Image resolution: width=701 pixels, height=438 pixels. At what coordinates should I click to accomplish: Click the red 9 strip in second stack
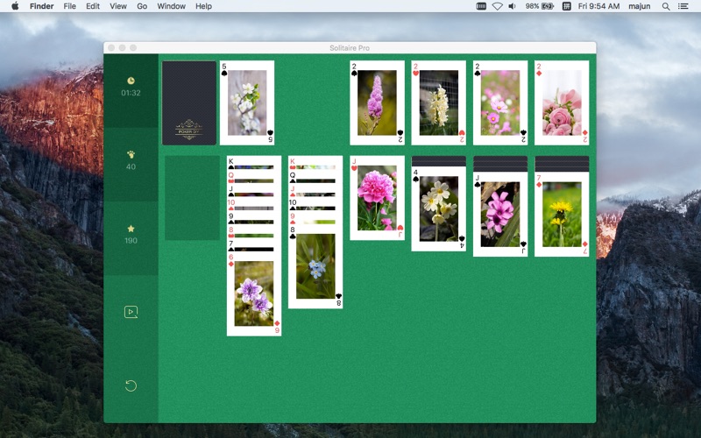pos(315,217)
